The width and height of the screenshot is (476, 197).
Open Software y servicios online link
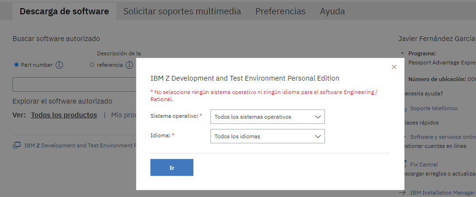[443, 137]
